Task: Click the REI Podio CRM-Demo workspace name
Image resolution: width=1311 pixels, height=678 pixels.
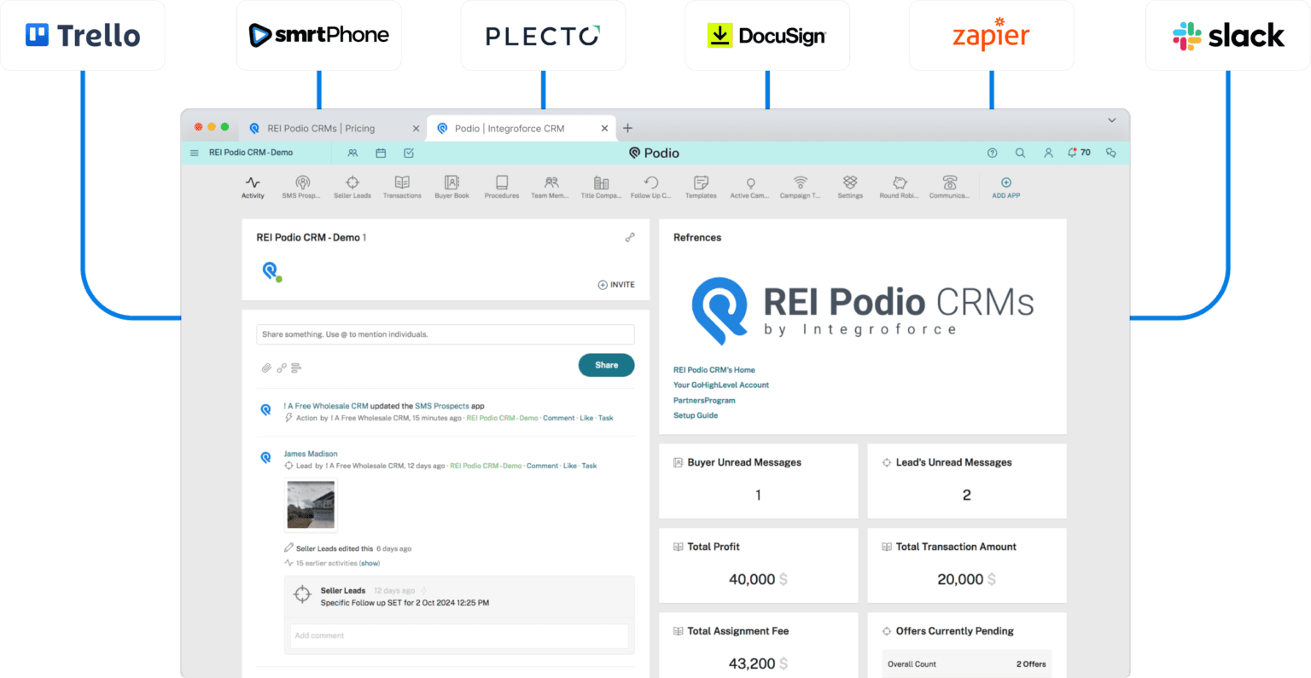Action: pyautogui.click(x=251, y=153)
